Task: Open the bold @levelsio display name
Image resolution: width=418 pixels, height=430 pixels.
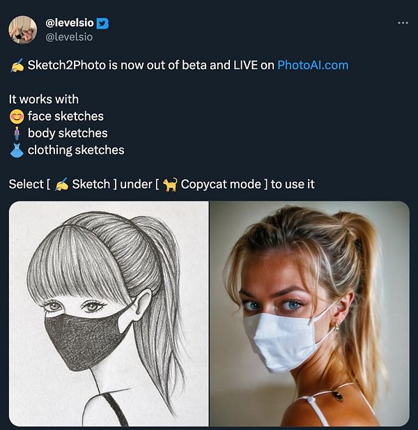Action: tap(70, 23)
